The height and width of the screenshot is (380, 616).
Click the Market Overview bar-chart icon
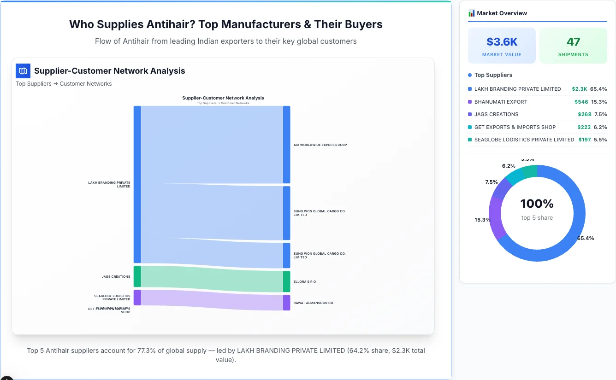(471, 13)
